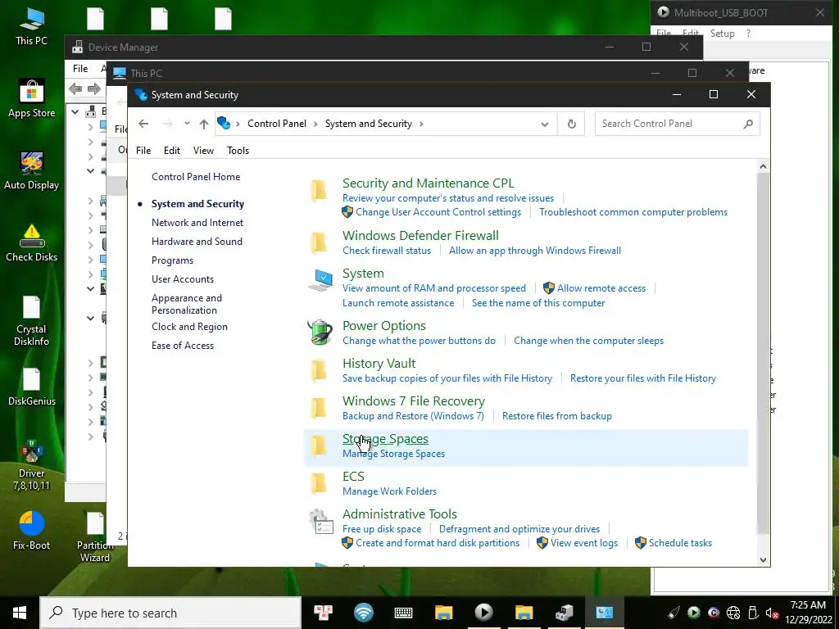Open the on-screen keyboard taskbar icon

click(x=403, y=613)
